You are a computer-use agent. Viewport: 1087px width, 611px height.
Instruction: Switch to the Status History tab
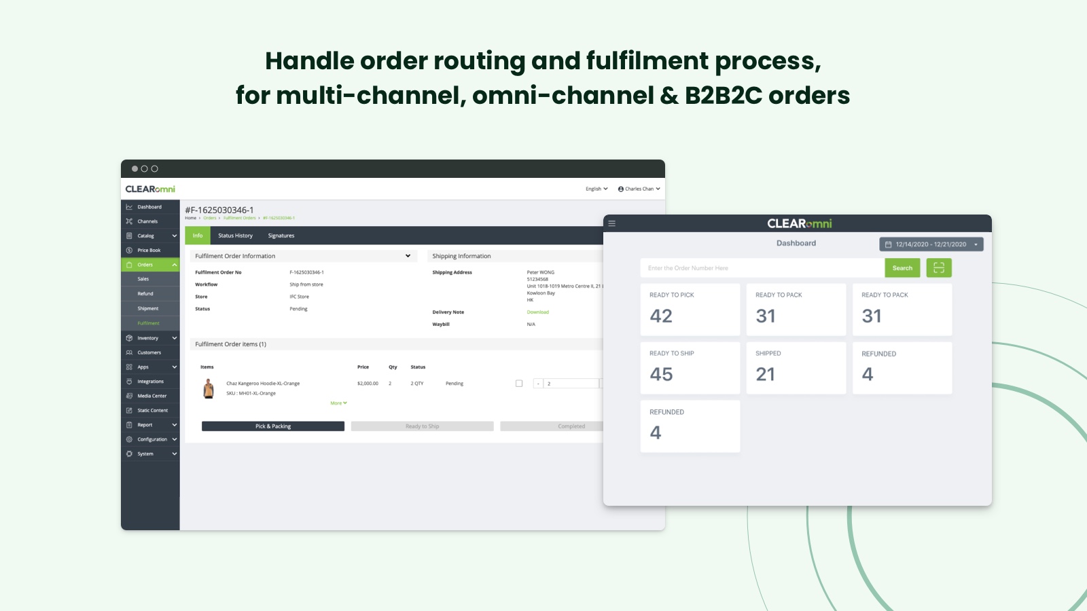235,236
